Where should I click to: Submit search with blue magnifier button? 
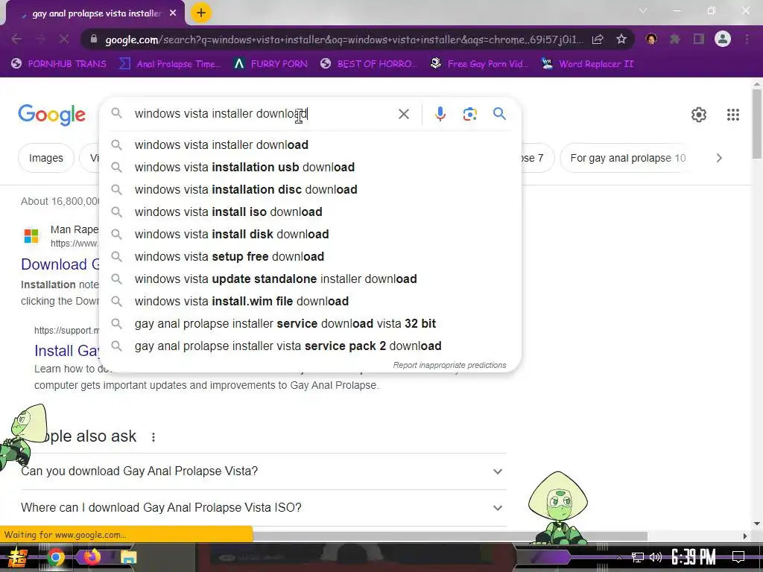click(499, 114)
